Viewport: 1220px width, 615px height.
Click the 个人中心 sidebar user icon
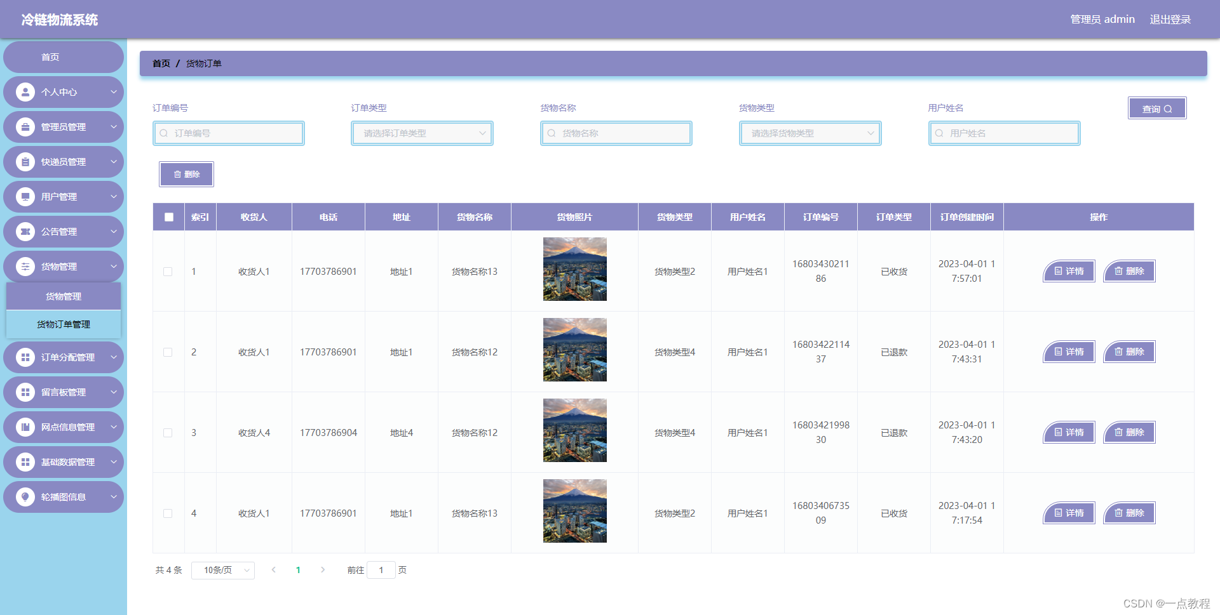click(x=25, y=92)
